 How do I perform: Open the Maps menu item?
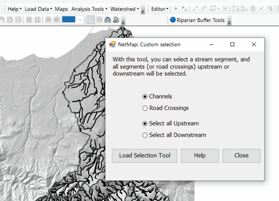61,9
